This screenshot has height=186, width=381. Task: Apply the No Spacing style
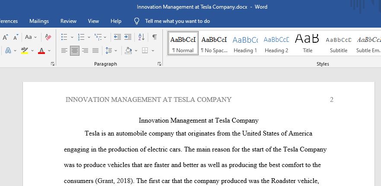coord(214,43)
